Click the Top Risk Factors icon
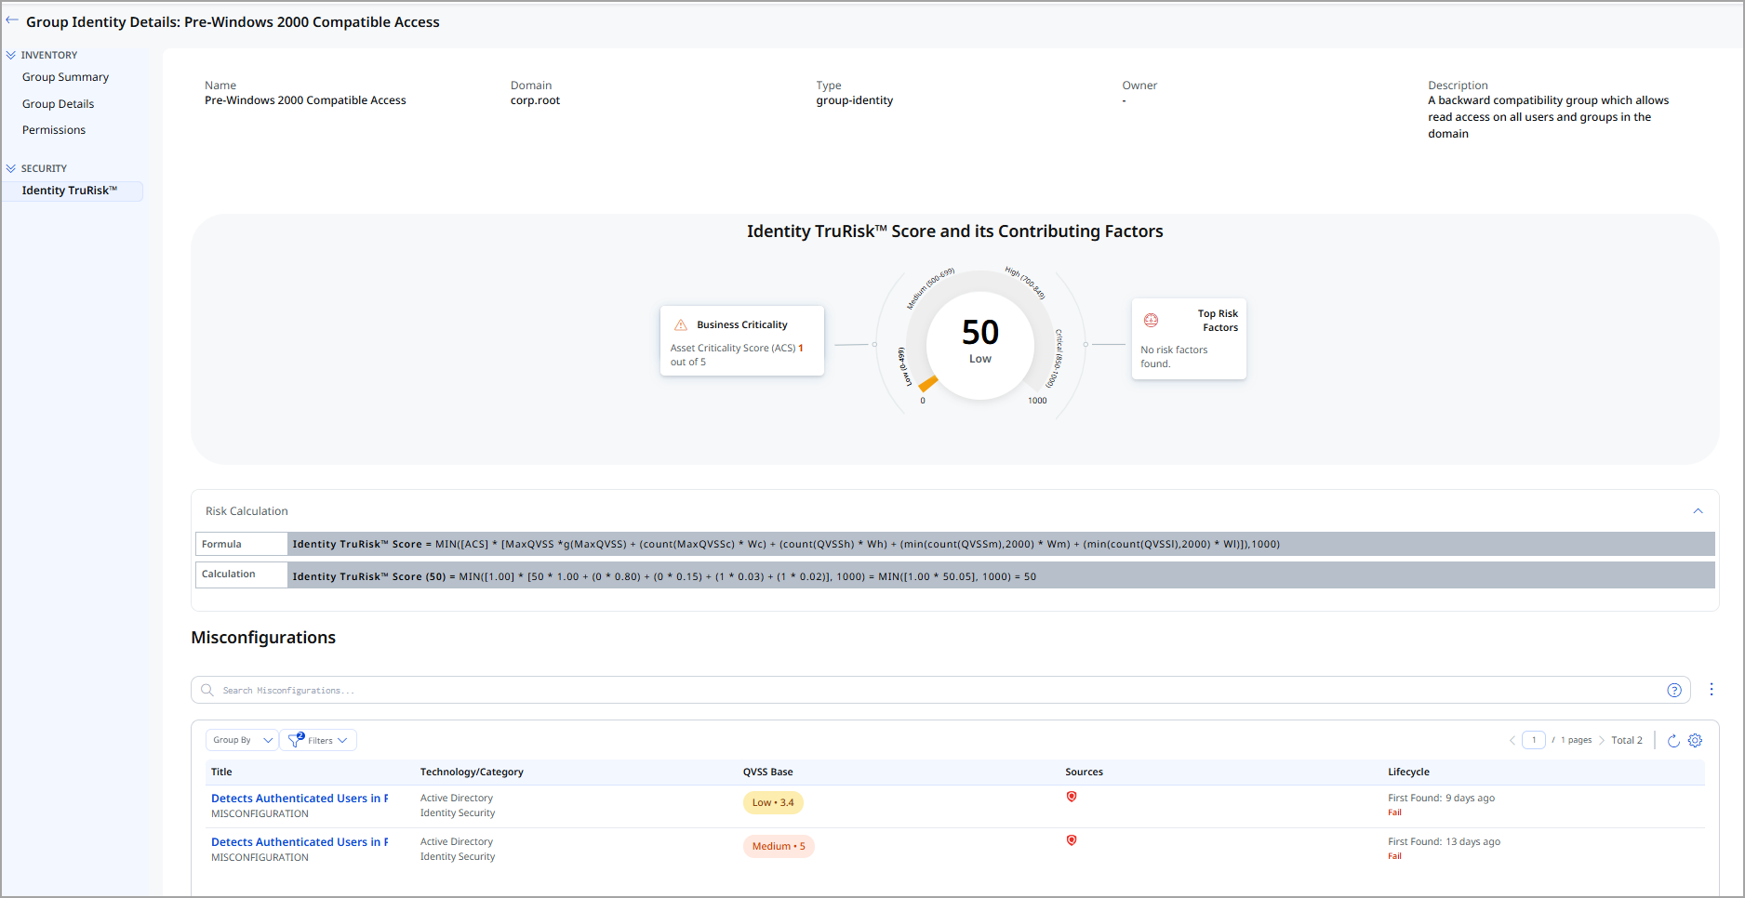 1151,321
